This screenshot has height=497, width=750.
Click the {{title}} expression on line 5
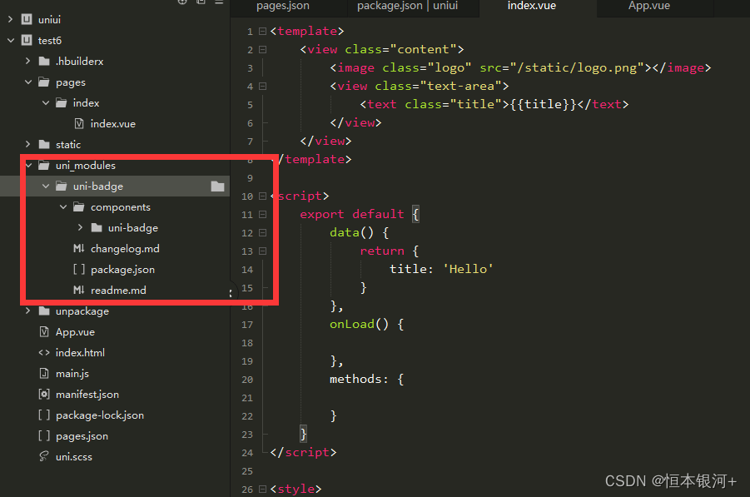(x=544, y=104)
